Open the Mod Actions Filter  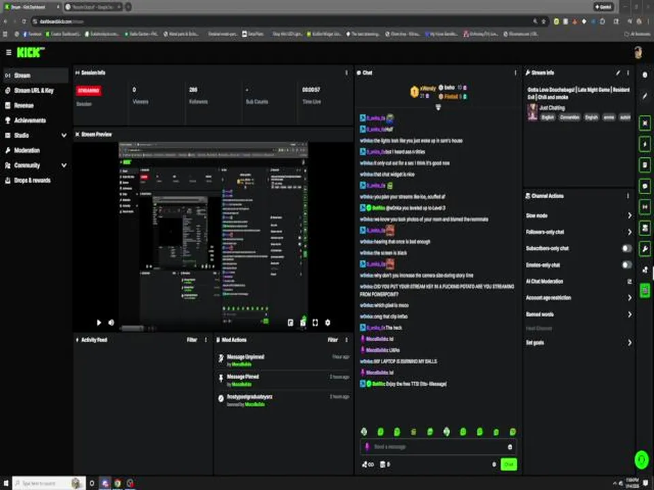(332, 340)
